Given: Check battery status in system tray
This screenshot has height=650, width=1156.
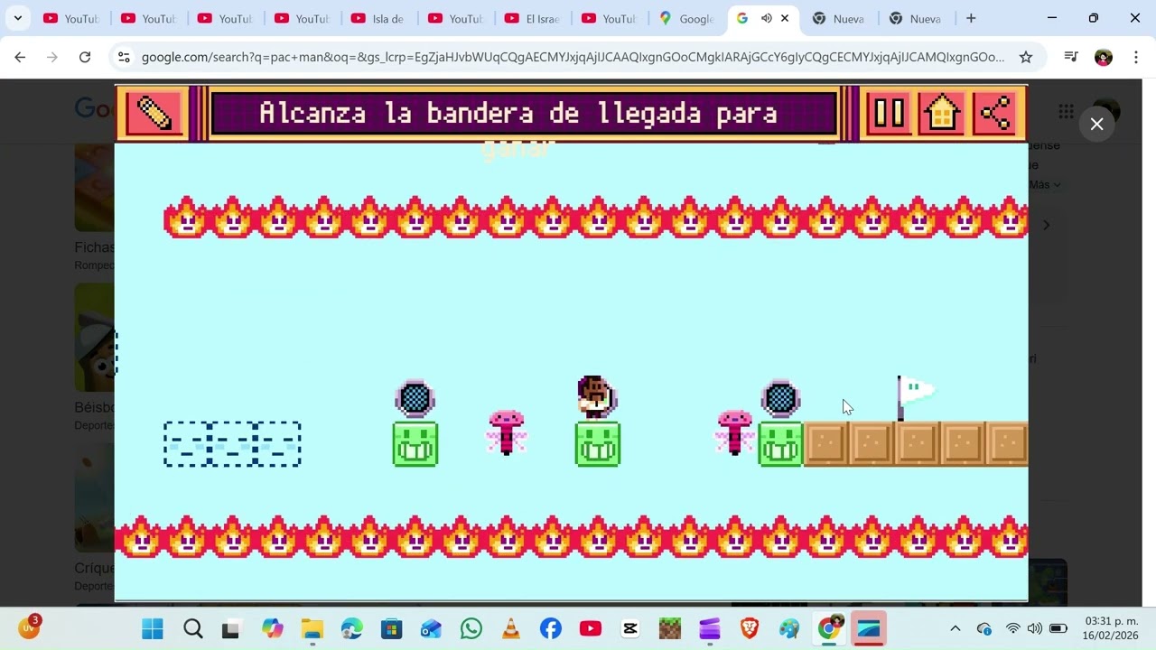Looking at the screenshot, I should tap(1058, 628).
